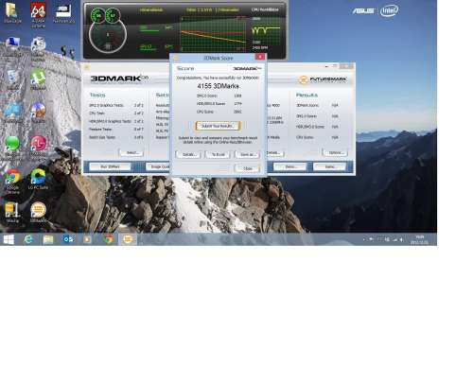Launch Internet Explorer from the taskbar
The image size is (473, 384).
click(x=28, y=239)
